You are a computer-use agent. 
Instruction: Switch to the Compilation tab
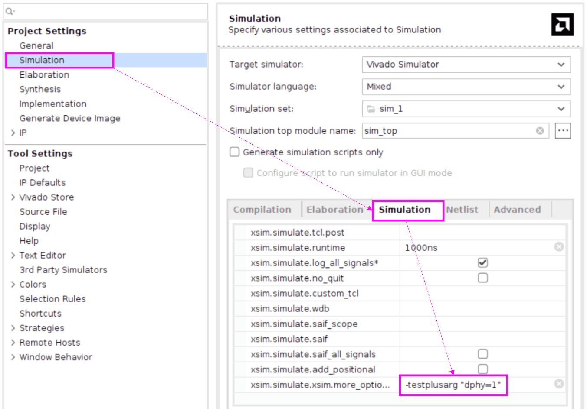coord(262,209)
